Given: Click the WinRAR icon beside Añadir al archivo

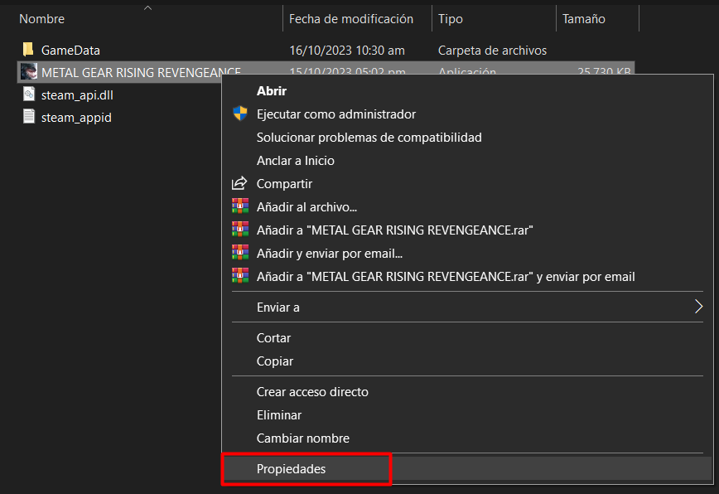Looking at the screenshot, I should point(239,207).
